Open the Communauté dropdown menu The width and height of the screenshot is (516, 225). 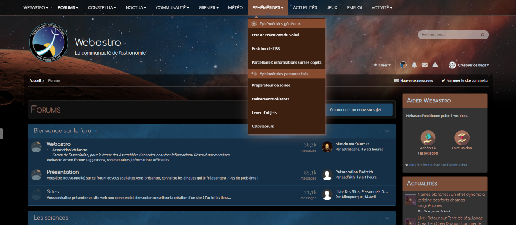click(173, 7)
